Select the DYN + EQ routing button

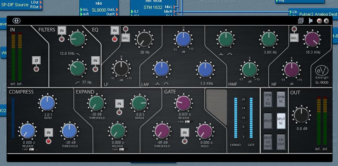[268, 99]
